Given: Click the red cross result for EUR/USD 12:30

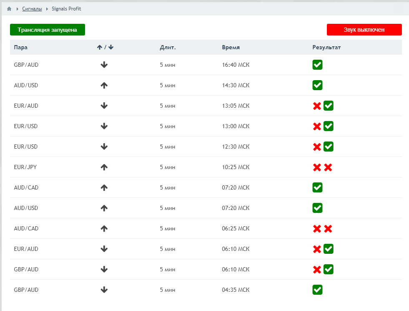Looking at the screenshot, I should coord(317,147).
